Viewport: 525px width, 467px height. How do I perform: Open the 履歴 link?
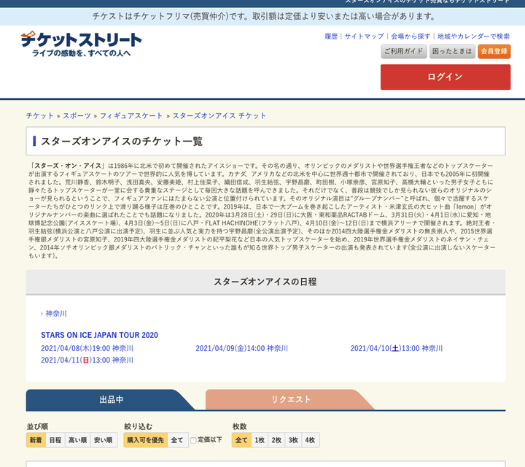(331, 36)
